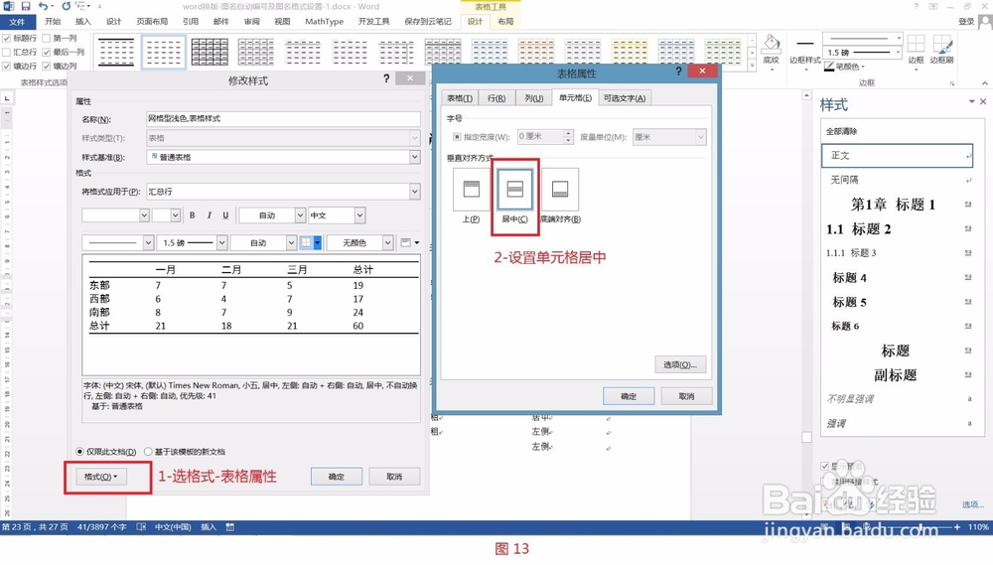The width and height of the screenshot is (993, 565).
Task: Choose 上(P) top vertical alignment
Action: [x=471, y=190]
